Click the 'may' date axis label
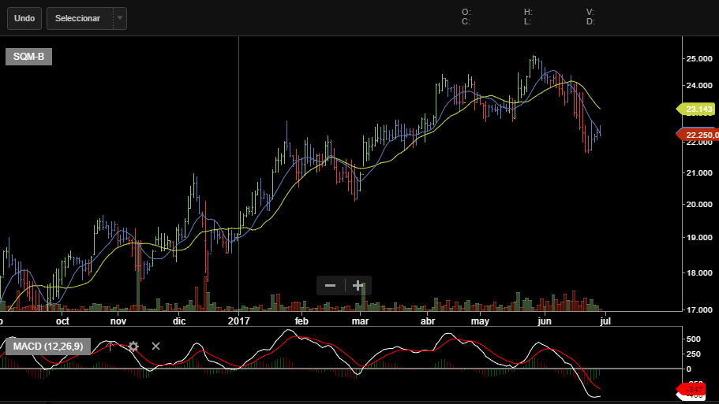 480,321
